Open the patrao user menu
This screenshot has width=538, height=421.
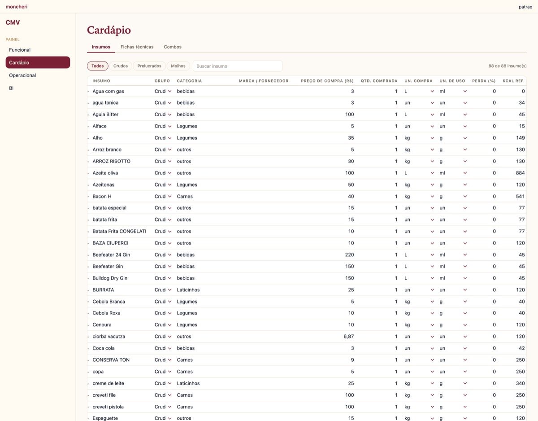(x=525, y=7)
